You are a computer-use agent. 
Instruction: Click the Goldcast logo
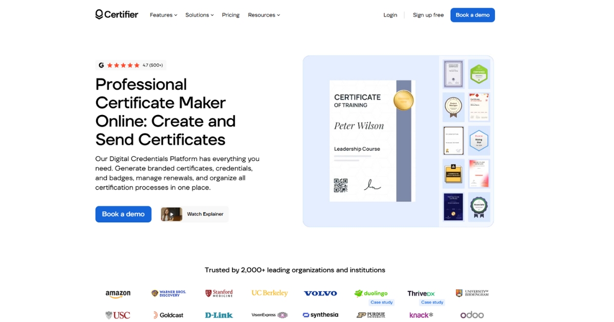pyautogui.click(x=168, y=315)
